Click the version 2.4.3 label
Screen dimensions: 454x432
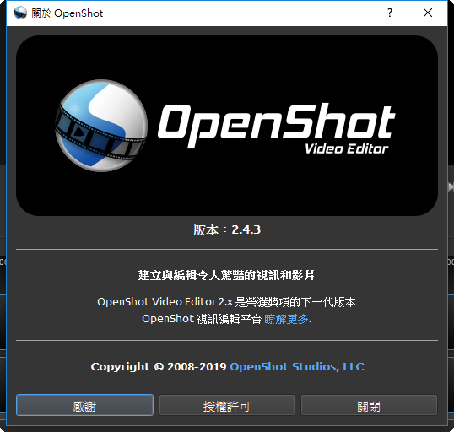(227, 229)
